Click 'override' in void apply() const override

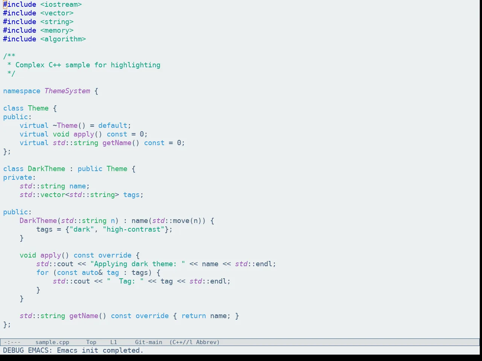coord(115,255)
